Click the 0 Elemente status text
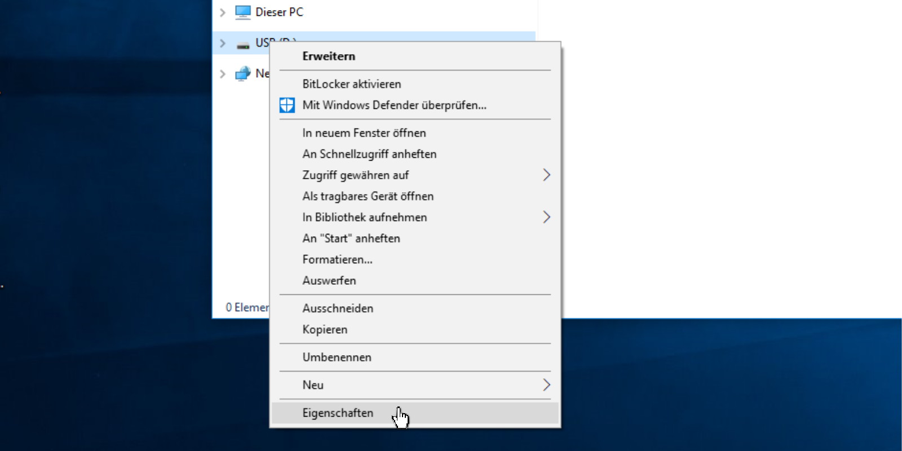This screenshot has width=902, height=451. pyautogui.click(x=247, y=307)
